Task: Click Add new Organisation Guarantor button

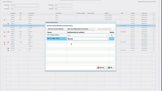Action: pos(78,29)
